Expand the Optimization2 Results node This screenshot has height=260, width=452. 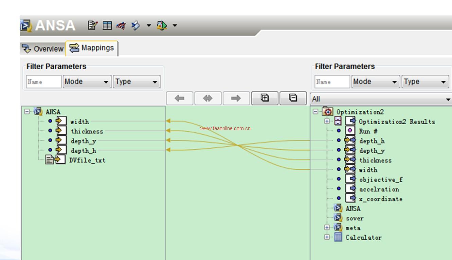327,121
